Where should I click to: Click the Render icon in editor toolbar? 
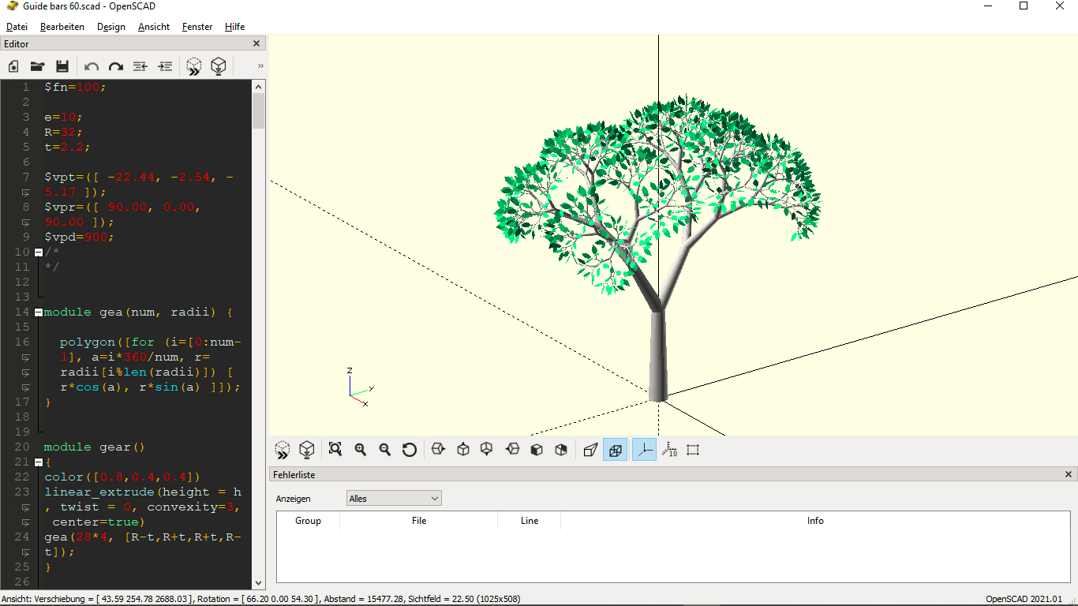219,66
